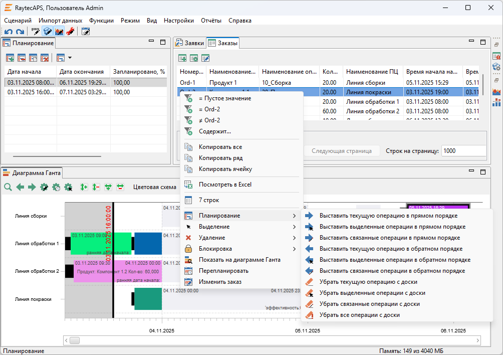Switch to the Заявки tab

(x=190, y=43)
